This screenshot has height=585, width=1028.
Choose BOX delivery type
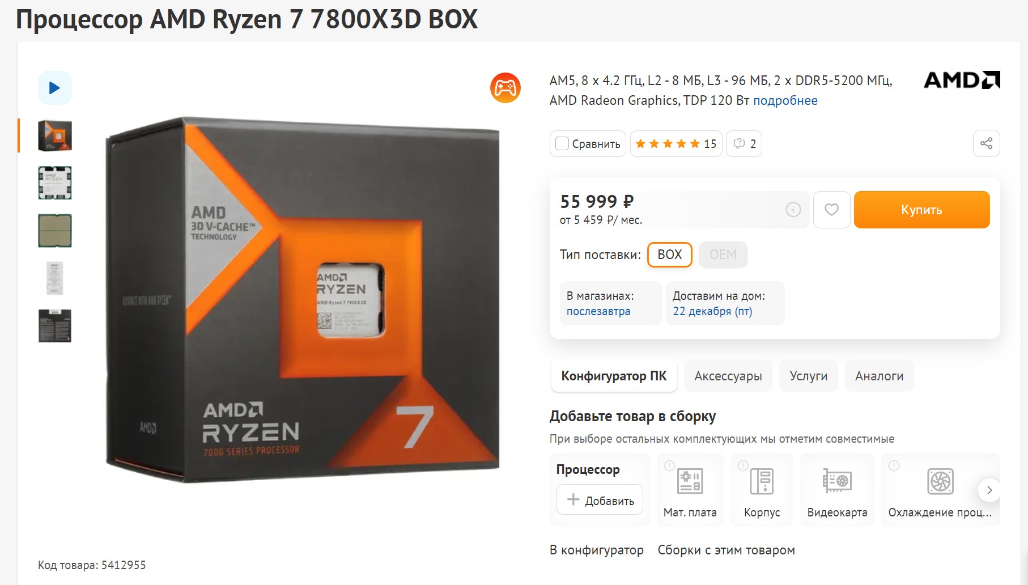[670, 255]
